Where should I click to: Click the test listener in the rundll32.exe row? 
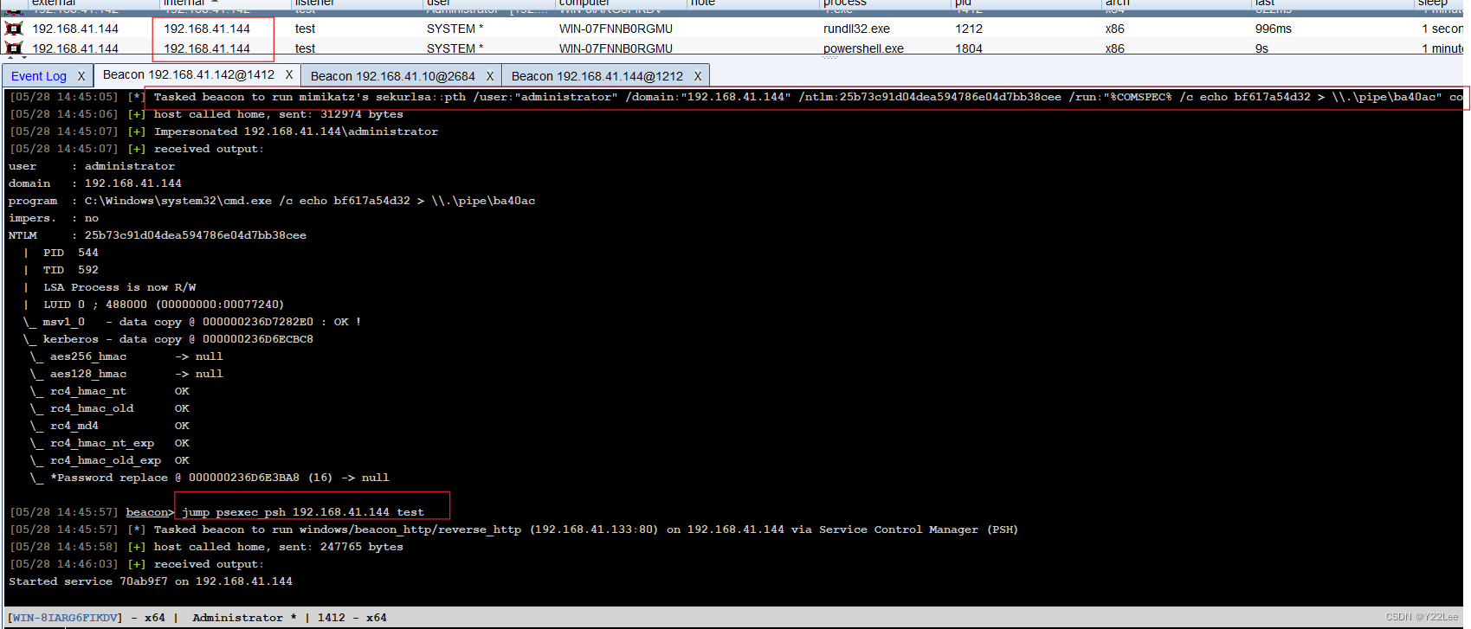coord(305,29)
